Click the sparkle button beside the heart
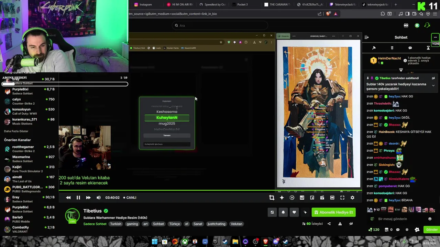Image resolution: width=440 pixels, height=247 pixels. pyautogui.click(x=305, y=212)
